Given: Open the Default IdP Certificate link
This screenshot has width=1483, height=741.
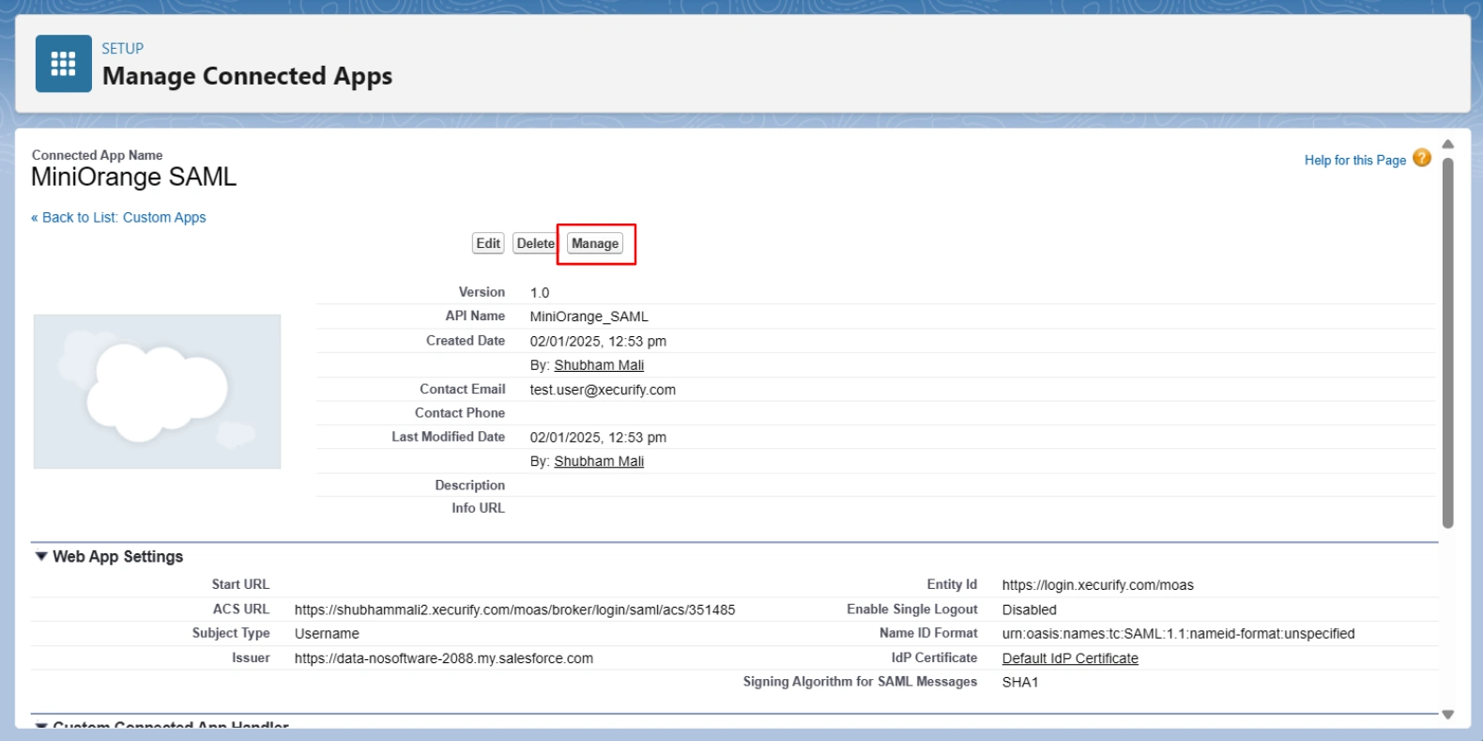Looking at the screenshot, I should pos(1070,658).
